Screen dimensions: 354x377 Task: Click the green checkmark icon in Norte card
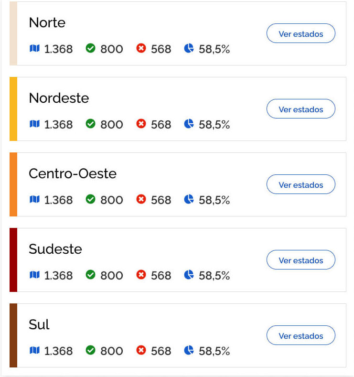click(90, 48)
